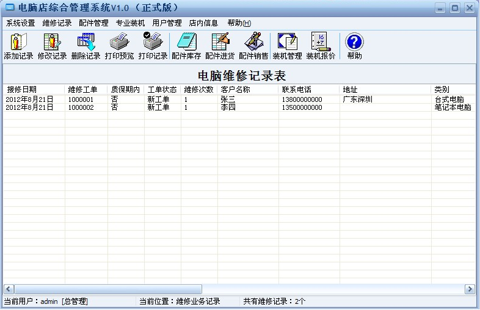Open the 用户管理 menu
Viewport: 480px width, 310px height.
point(167,23)
